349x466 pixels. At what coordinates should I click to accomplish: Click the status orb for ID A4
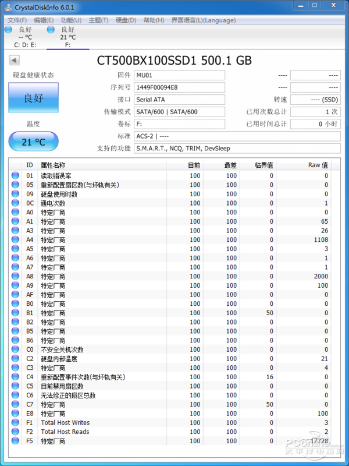(x=15, y=239)
